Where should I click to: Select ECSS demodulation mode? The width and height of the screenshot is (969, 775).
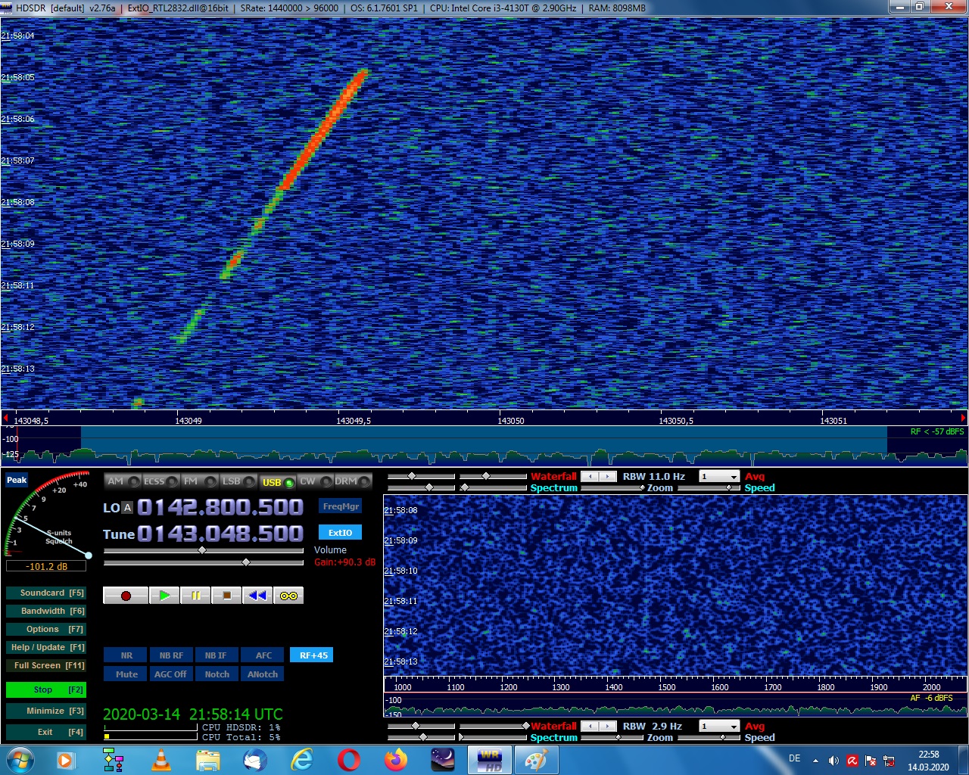(161, 481)
